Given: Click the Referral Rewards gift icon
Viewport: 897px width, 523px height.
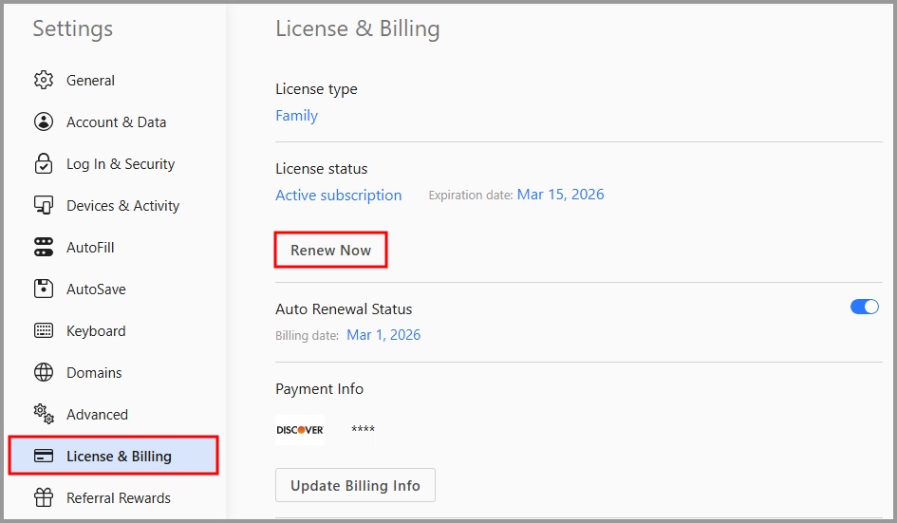Looking at the screenshot, I should point(44,497).
